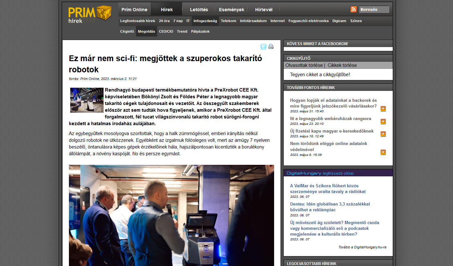Click Olvasottak törlése link
This screenshot has width=453, height=266.
[x=304, y=65]
